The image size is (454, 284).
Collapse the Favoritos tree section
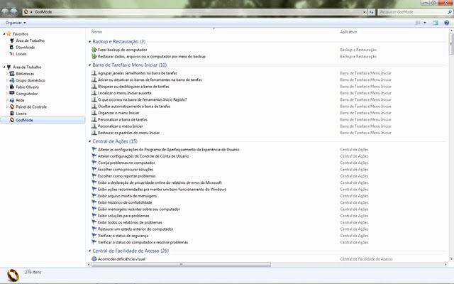(4, 34)
